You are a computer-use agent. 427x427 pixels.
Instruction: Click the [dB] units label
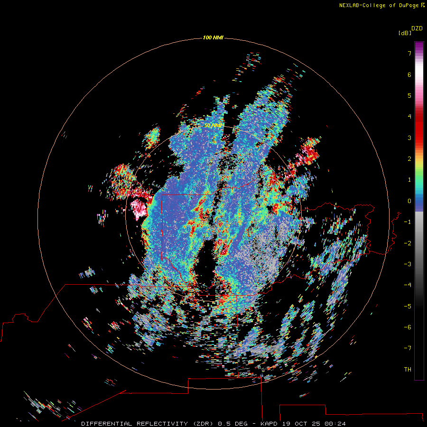[405, 33]
